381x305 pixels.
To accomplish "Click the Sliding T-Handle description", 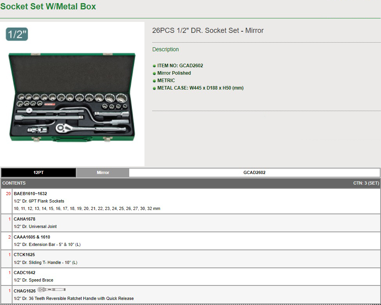I will 45,262.
